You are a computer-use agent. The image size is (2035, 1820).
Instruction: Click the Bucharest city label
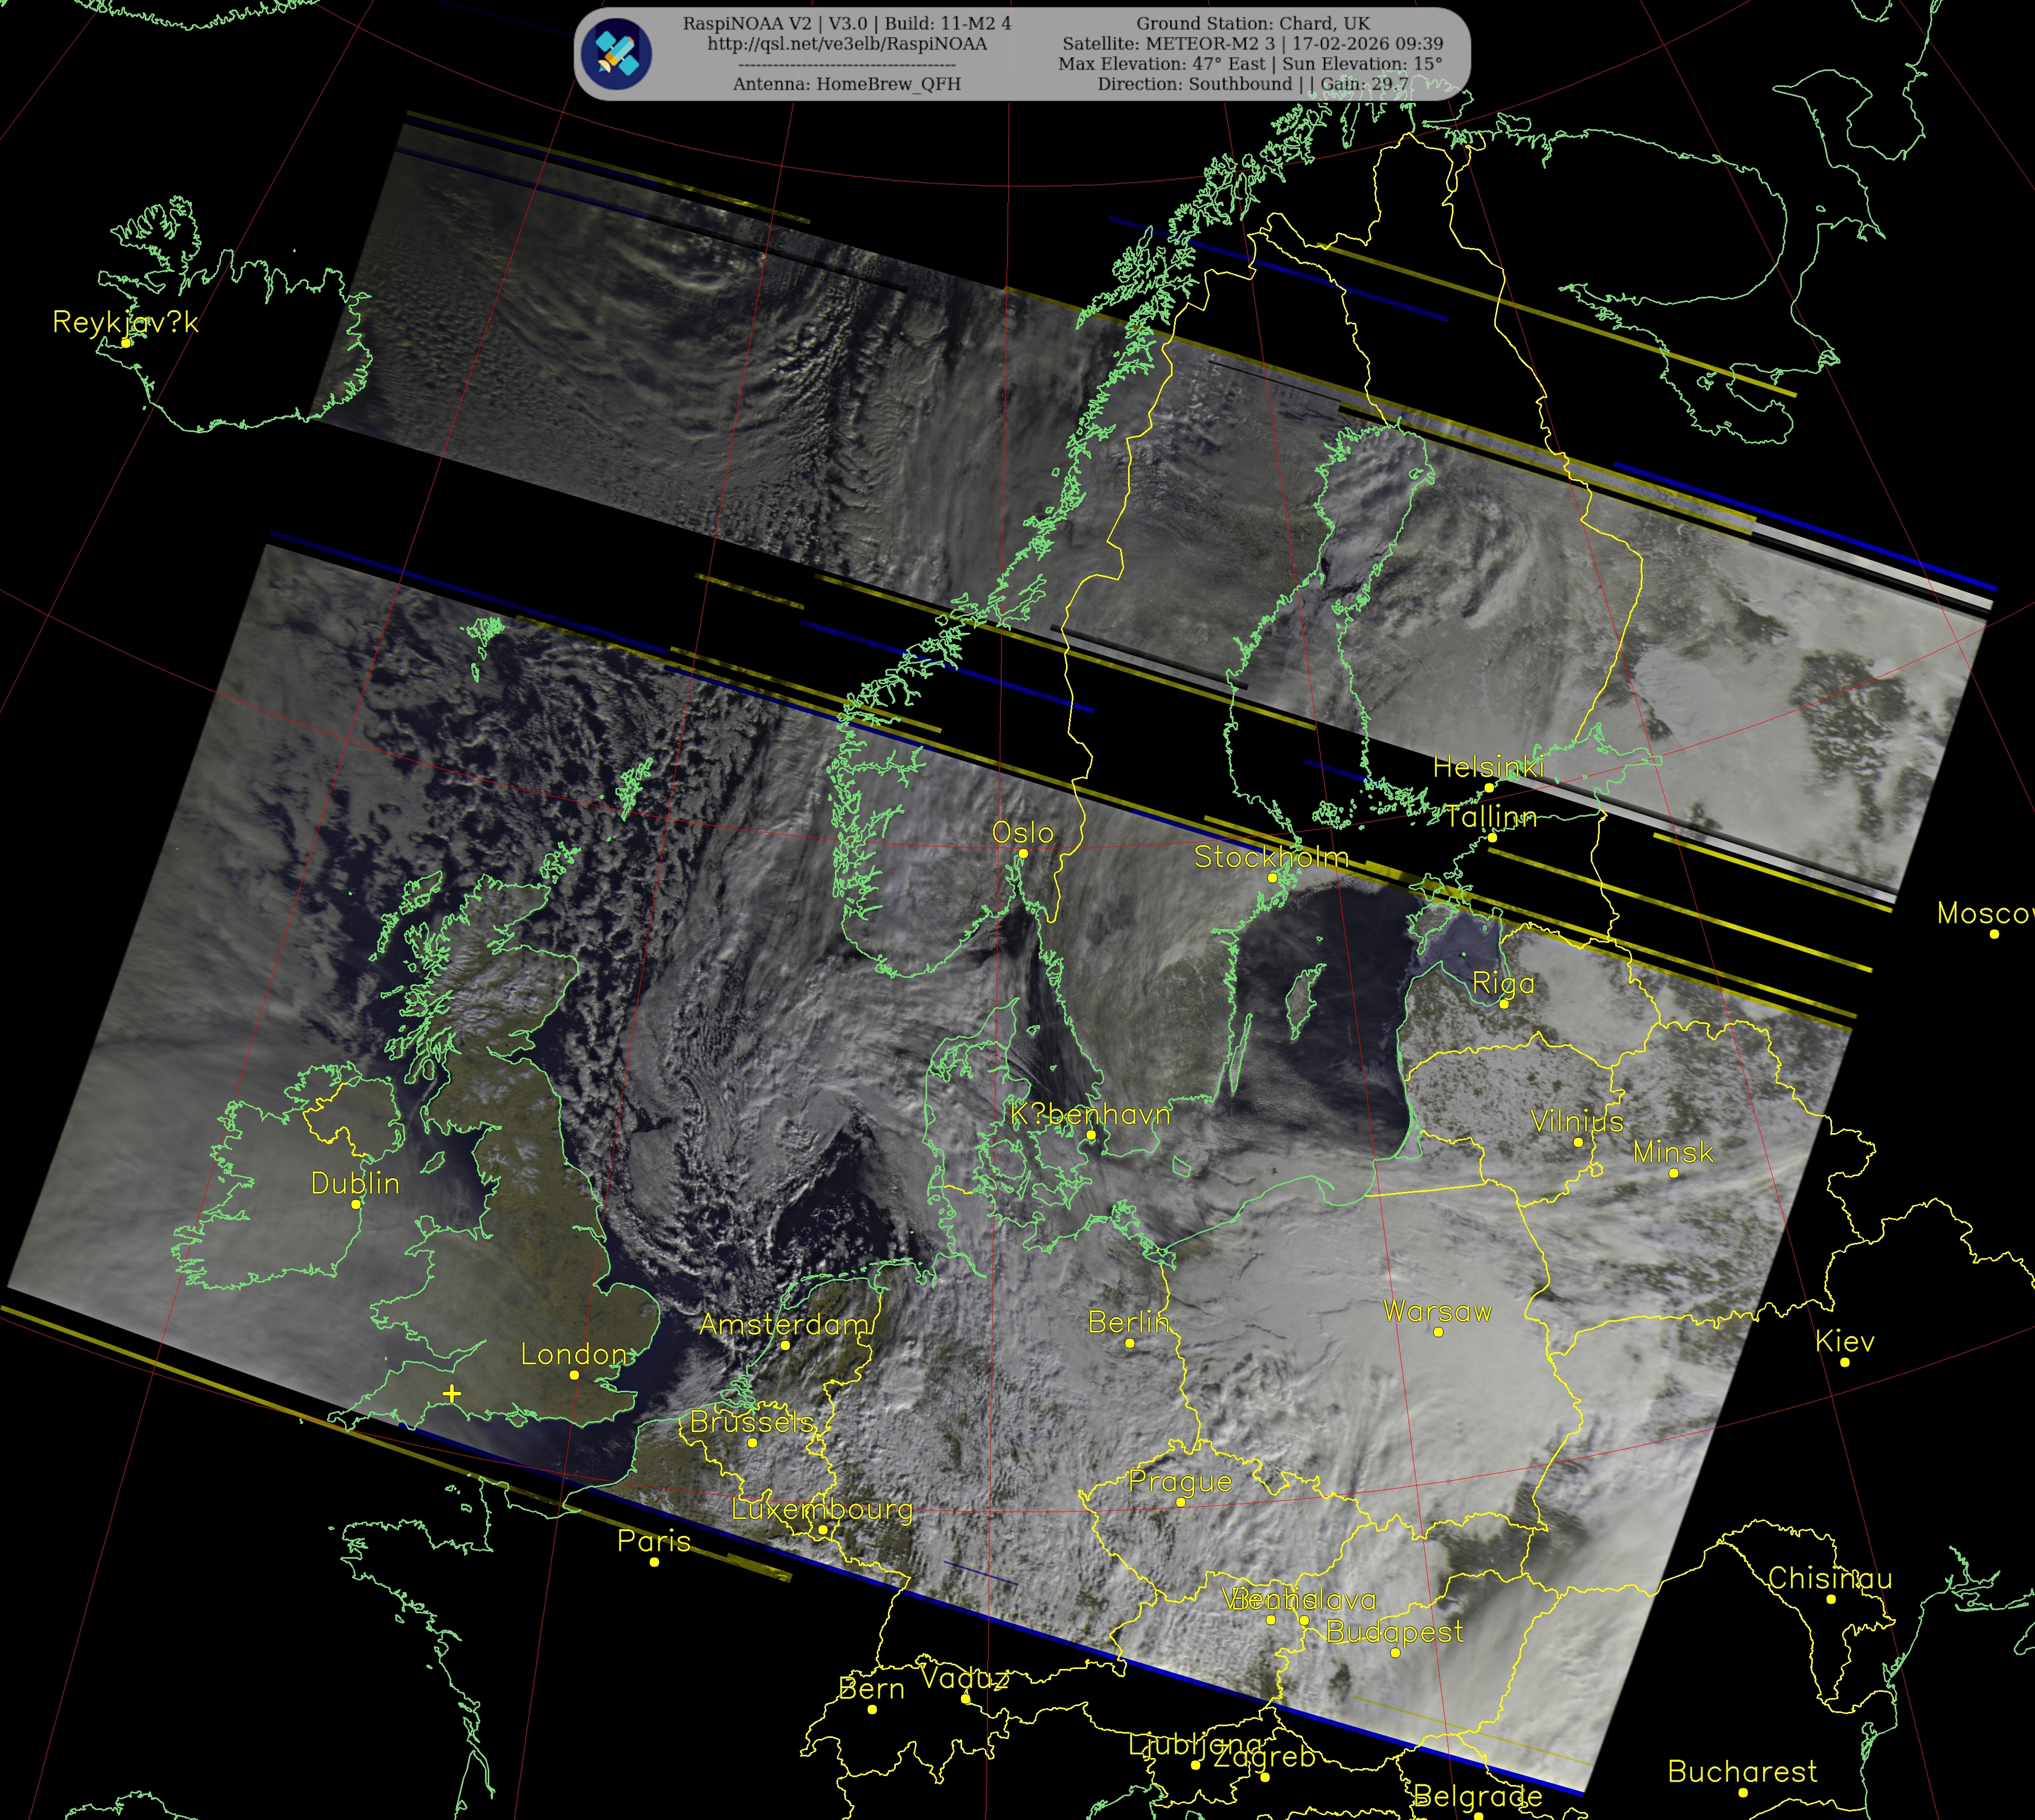1742,1772
